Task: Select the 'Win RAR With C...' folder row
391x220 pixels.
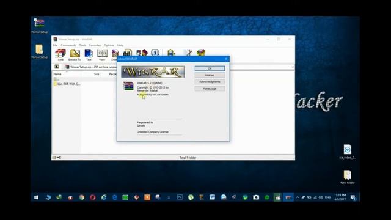Action: (67, 84)
